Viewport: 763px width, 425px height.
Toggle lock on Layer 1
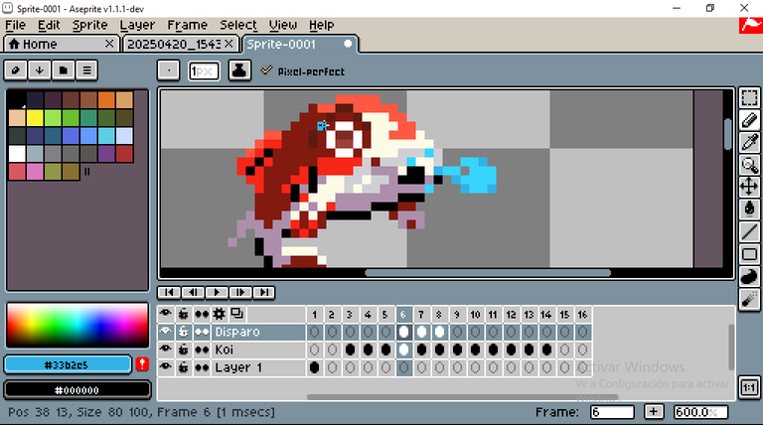184,367
